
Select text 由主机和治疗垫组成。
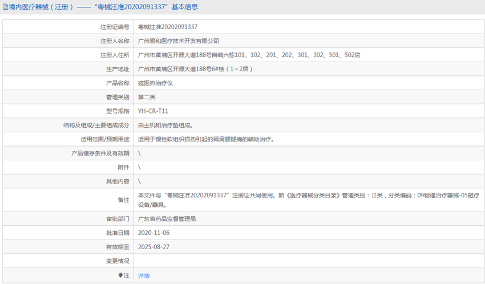click(x=165, y=125)
